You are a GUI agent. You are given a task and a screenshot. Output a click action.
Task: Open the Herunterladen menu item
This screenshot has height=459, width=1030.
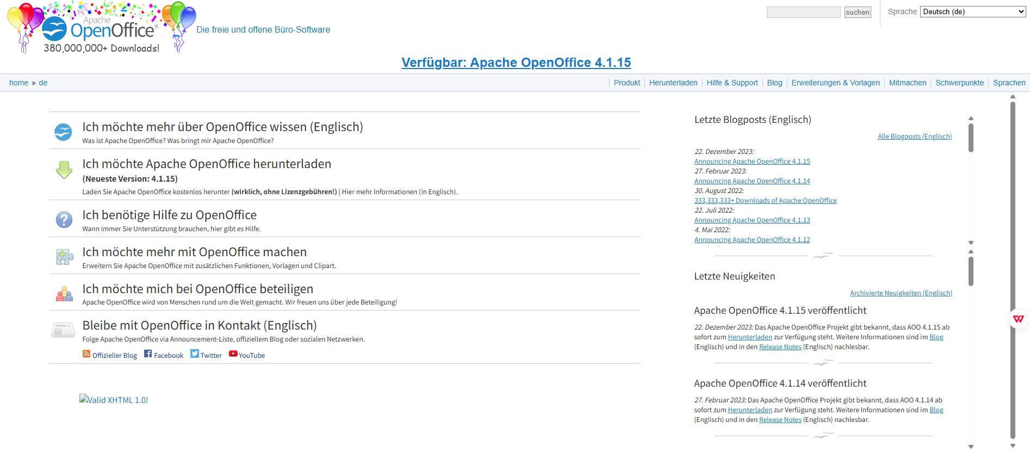(673, 83)
